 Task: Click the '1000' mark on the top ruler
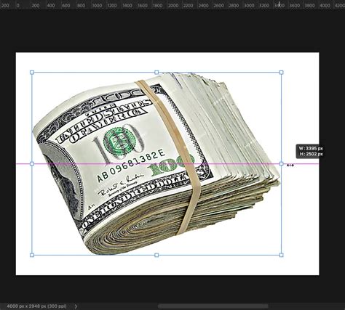click(97, 5)
